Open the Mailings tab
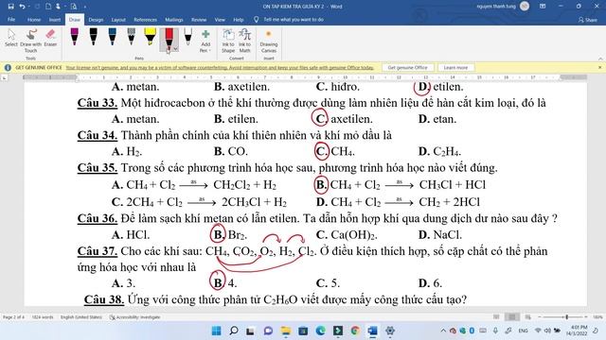 click(174, 20)
